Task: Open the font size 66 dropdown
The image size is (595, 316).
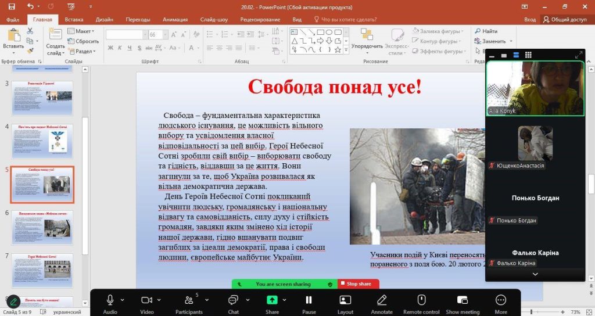Action: coord(166,34)
